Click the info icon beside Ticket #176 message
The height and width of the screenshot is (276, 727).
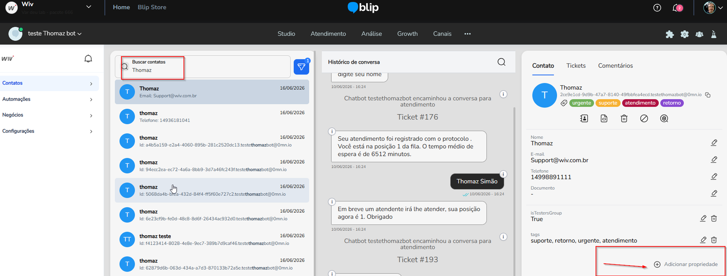click(x=503, y=94)
